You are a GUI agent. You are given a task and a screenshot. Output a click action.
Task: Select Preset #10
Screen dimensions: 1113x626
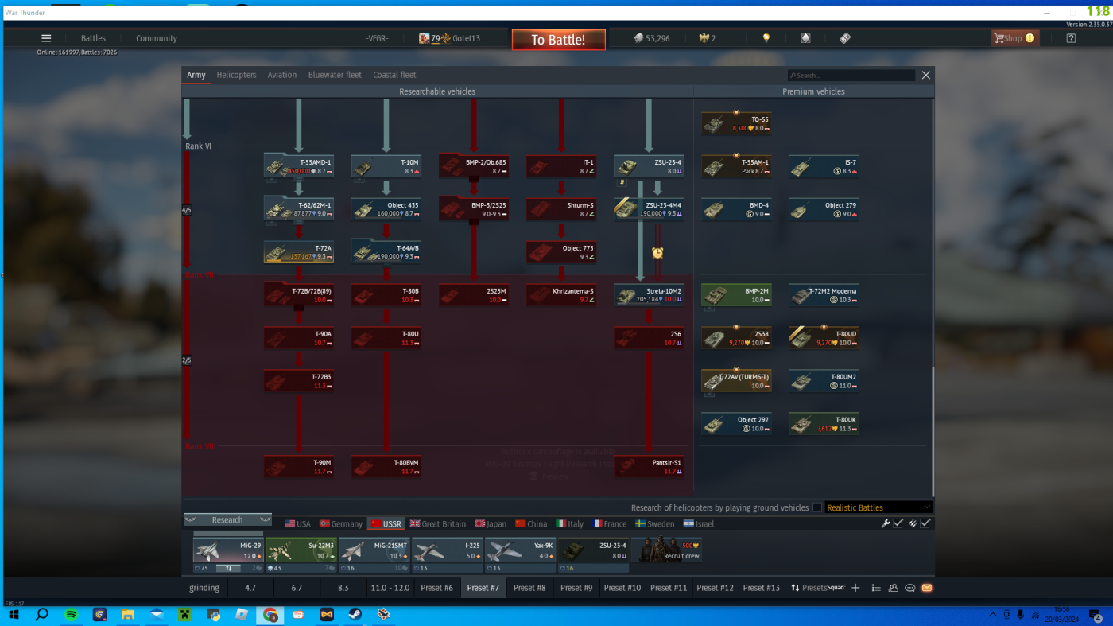pos(622,588)
